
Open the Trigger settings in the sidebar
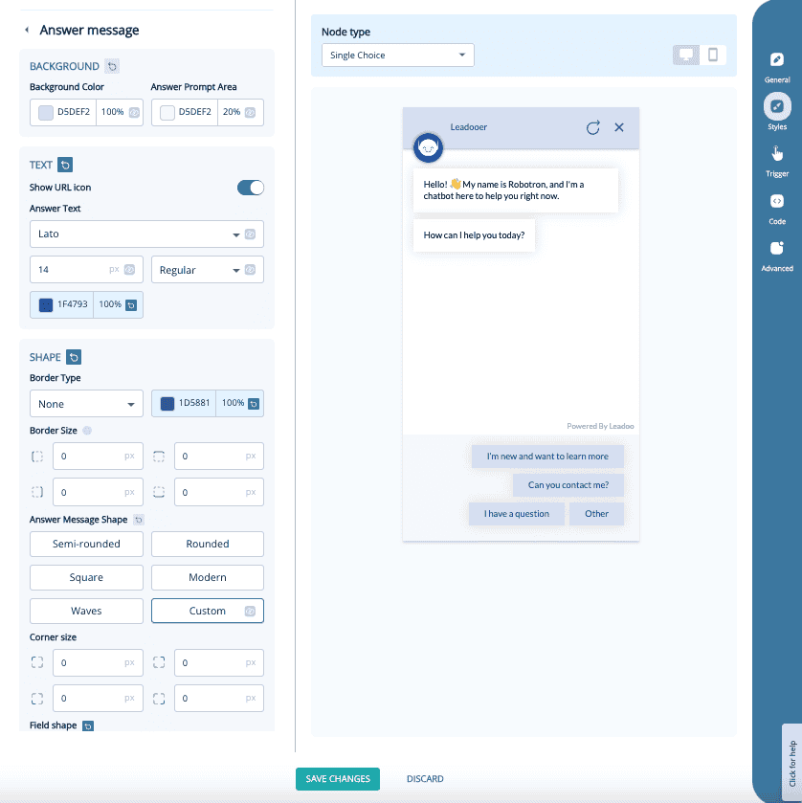777,158
